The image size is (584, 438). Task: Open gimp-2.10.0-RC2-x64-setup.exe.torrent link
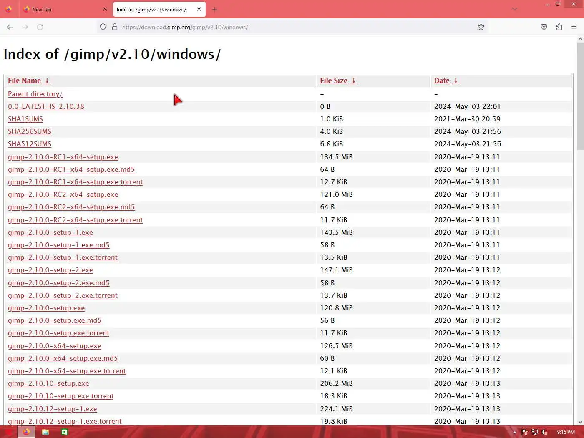pos(75,220)
